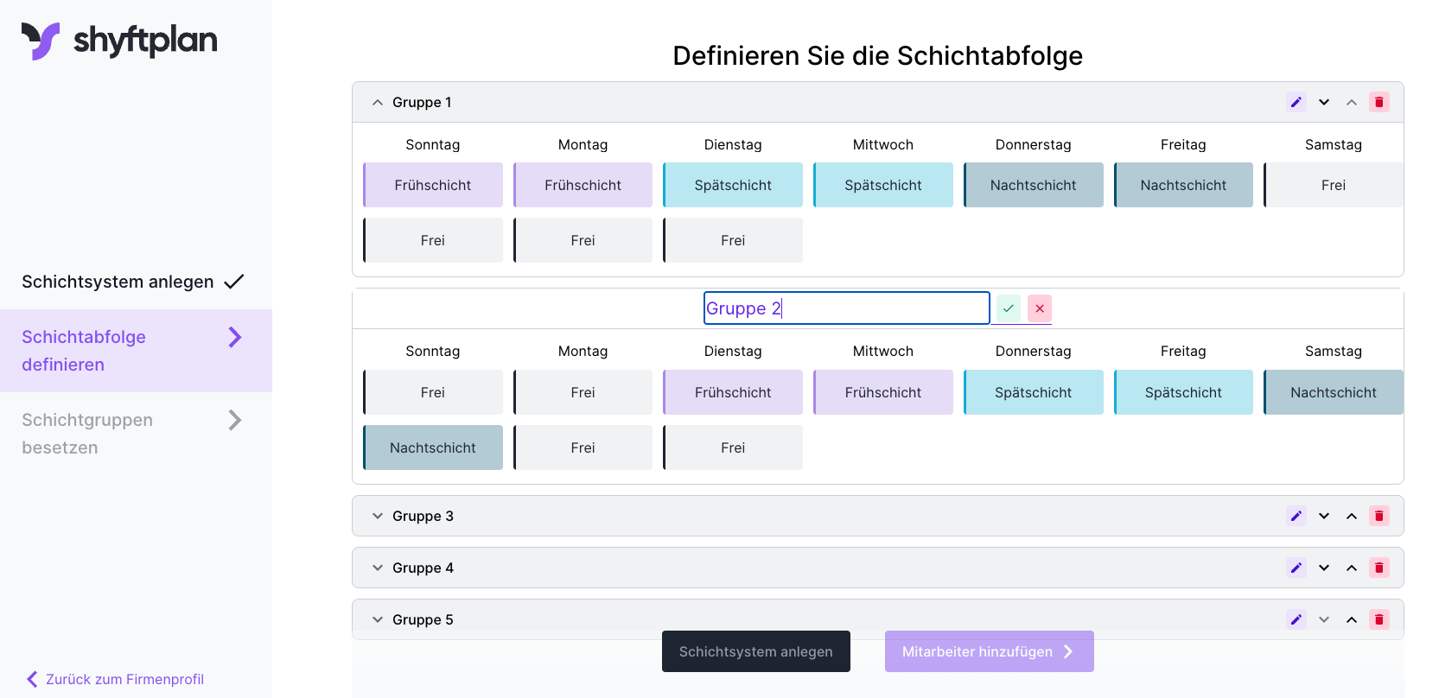
Task: Move Gruppe 5 up with the arrow
Action: [x=1352, y=619]
